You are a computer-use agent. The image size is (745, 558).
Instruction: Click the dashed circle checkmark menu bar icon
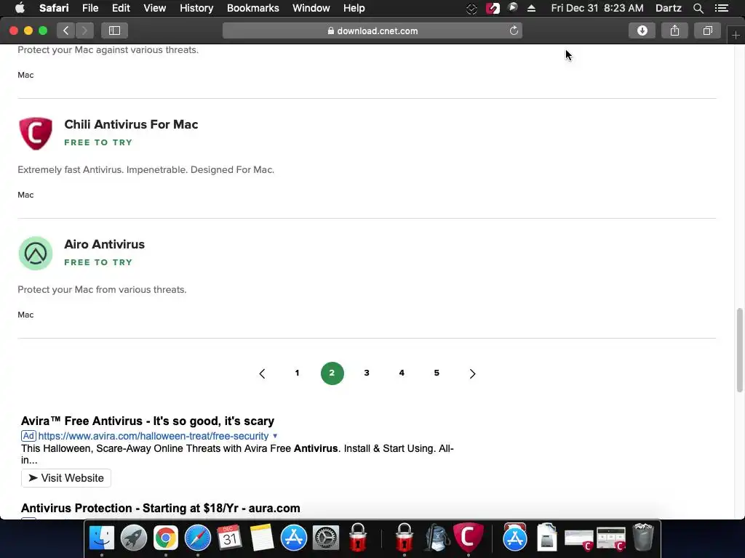[x=471, y=9]
